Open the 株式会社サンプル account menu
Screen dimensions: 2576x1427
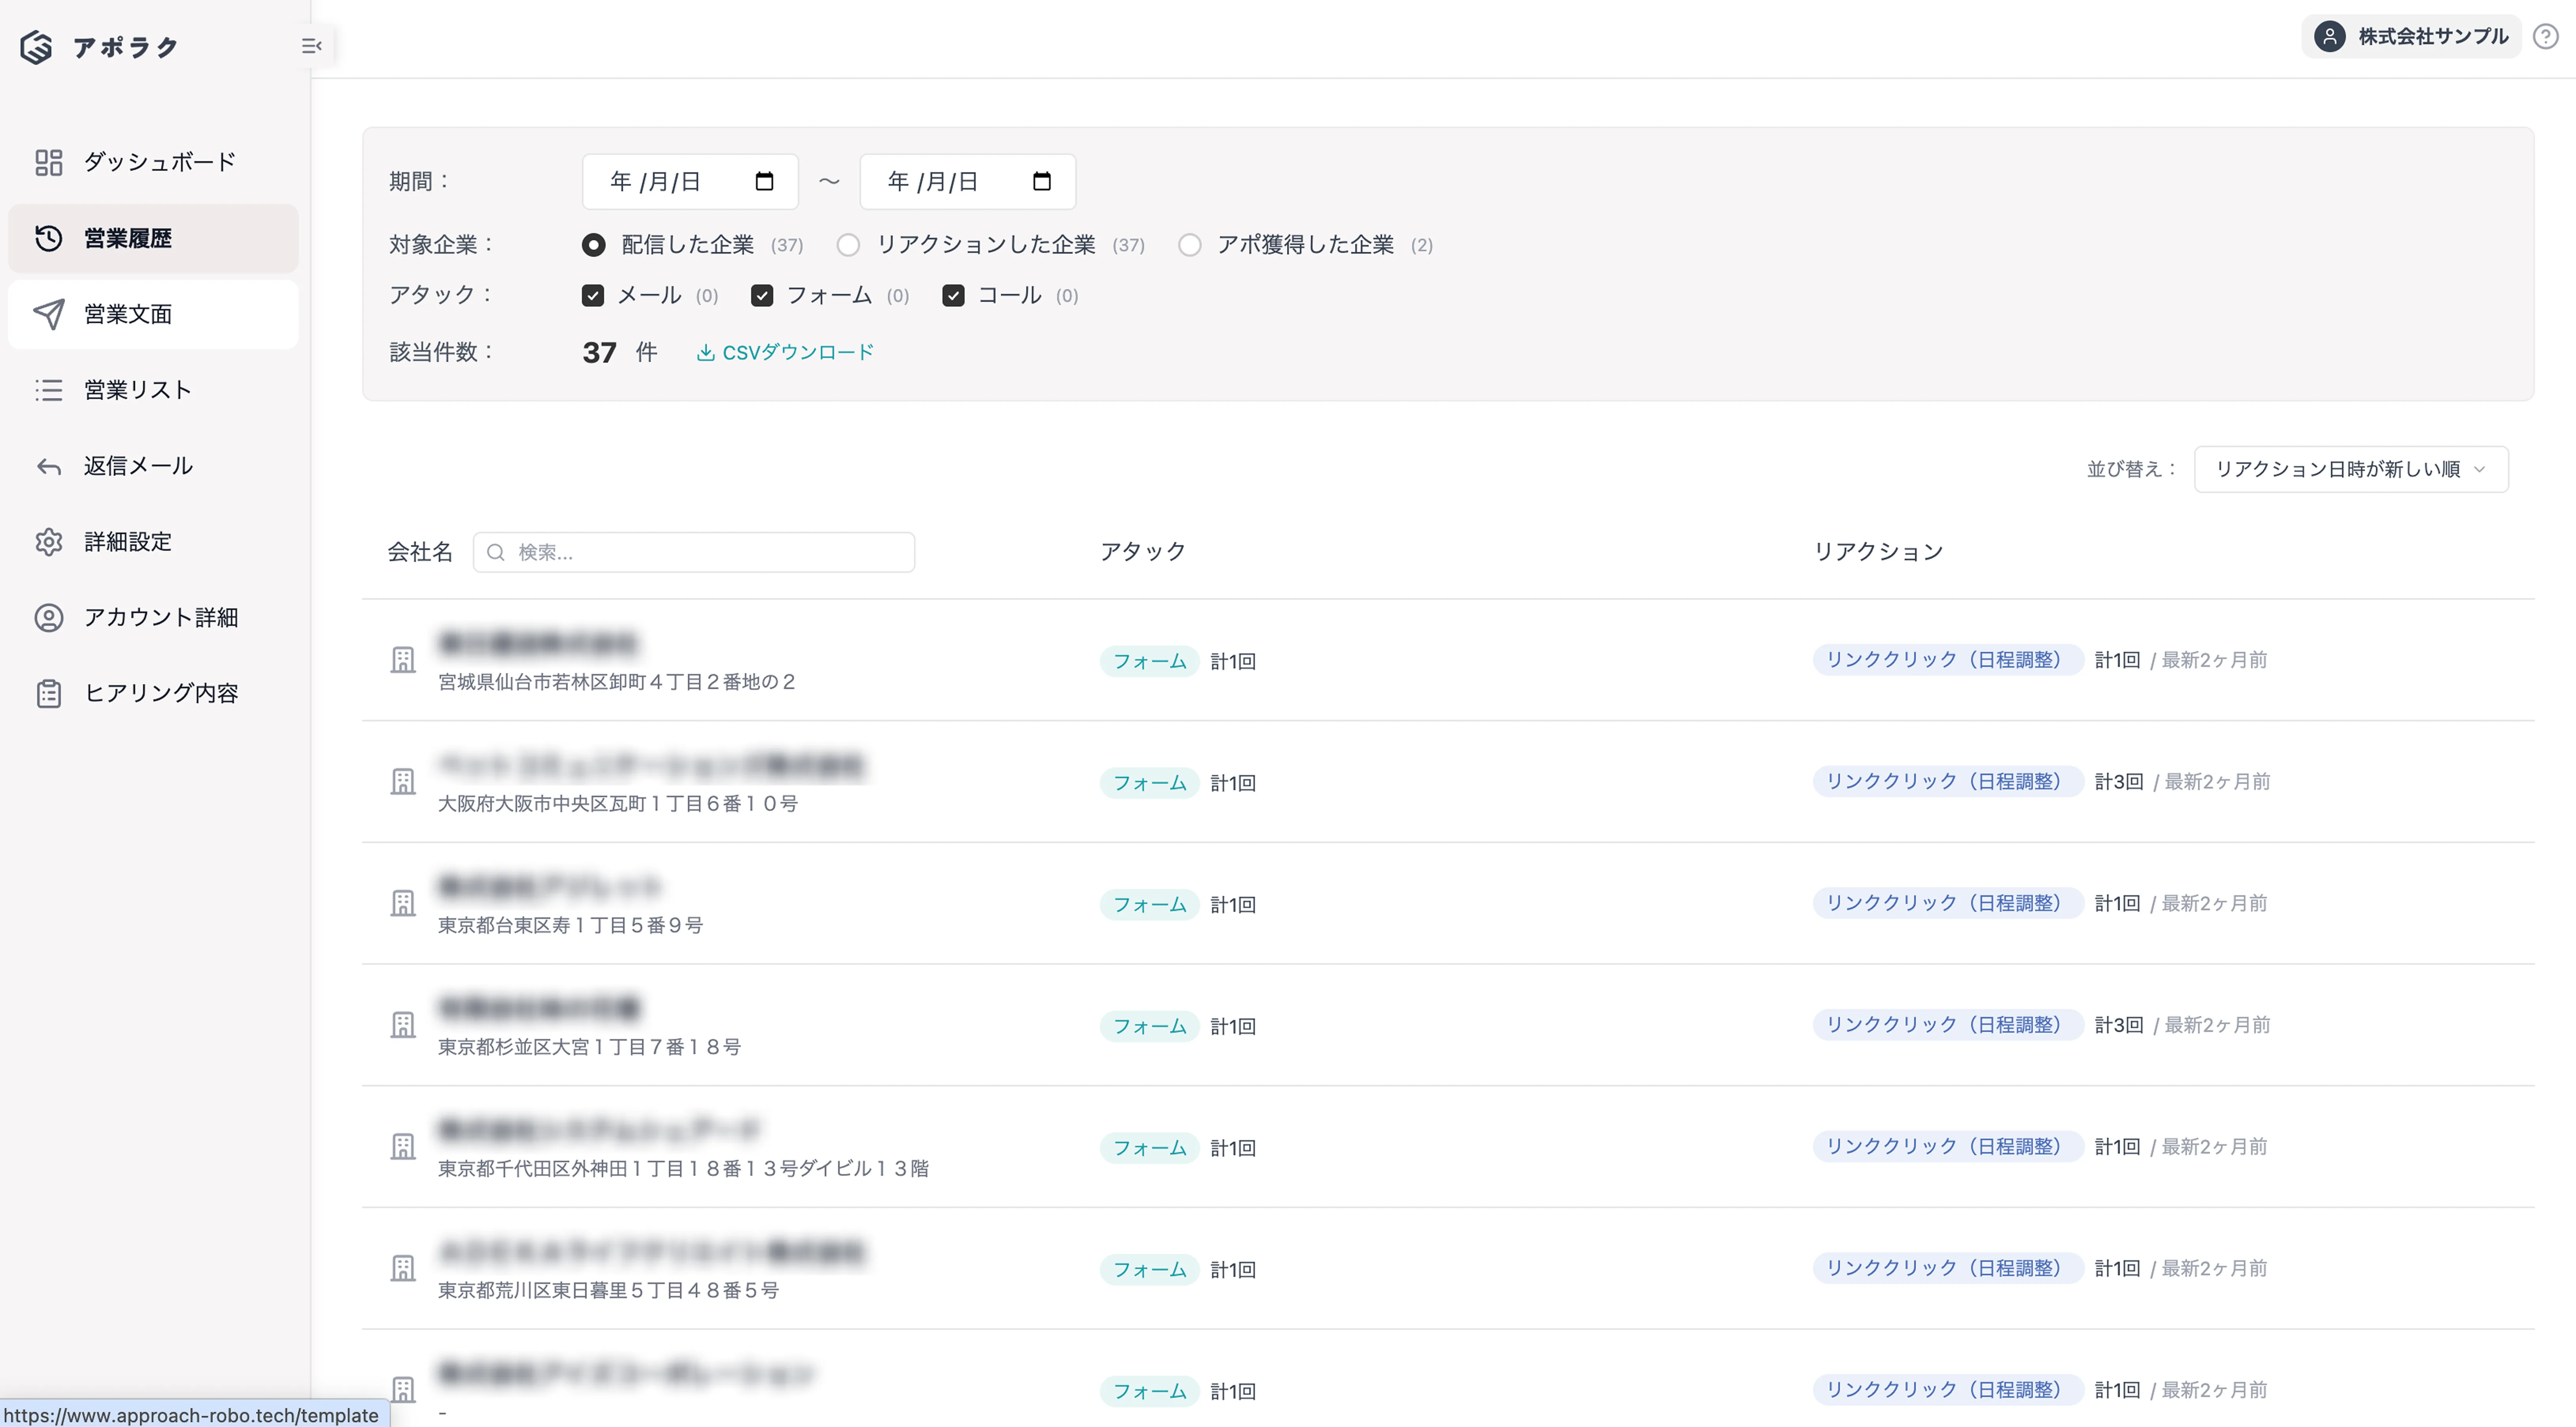[x=2411, y=37]
